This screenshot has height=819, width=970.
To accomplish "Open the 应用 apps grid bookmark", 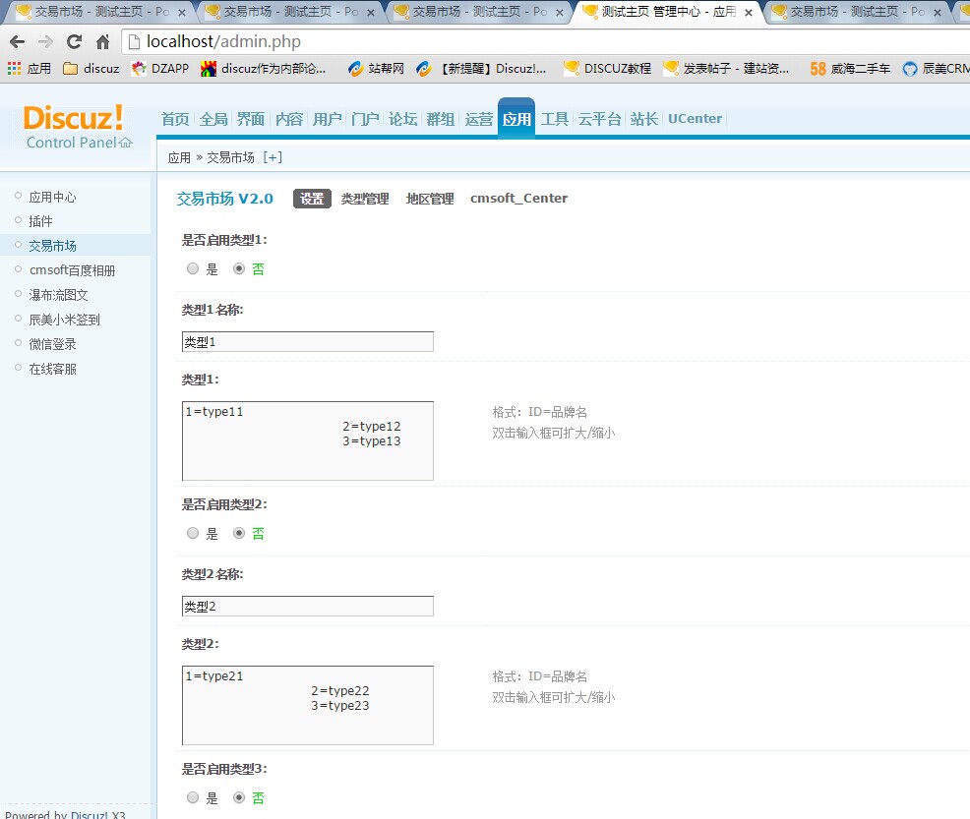I will (x=30, y=69).
